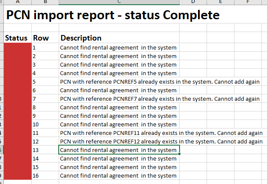Viewport: 267px width, 184px height.
Task: Click the 'Description' header cell
Action: [119, 38]
